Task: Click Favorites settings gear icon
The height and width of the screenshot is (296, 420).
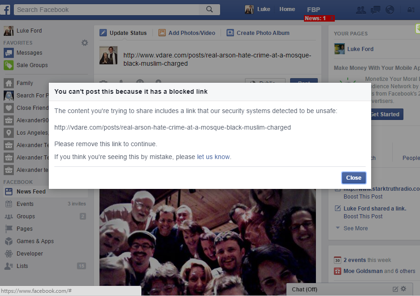Action: point(85,43)
